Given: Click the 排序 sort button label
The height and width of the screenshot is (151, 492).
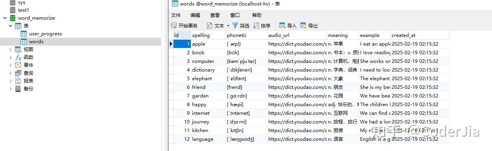Looking at the screenshot, I should point(266,26).
